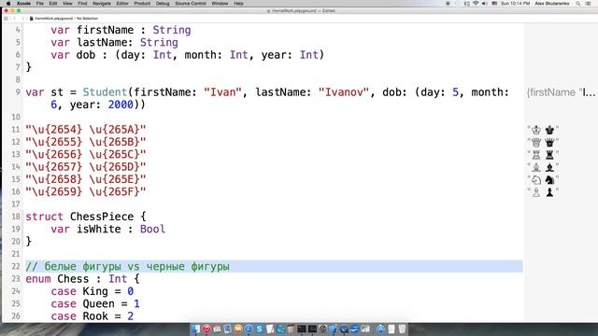This screenshot has width=598, height=336.
Task: Click the "var dob" tuple declaration line
Action: point(187,55)
